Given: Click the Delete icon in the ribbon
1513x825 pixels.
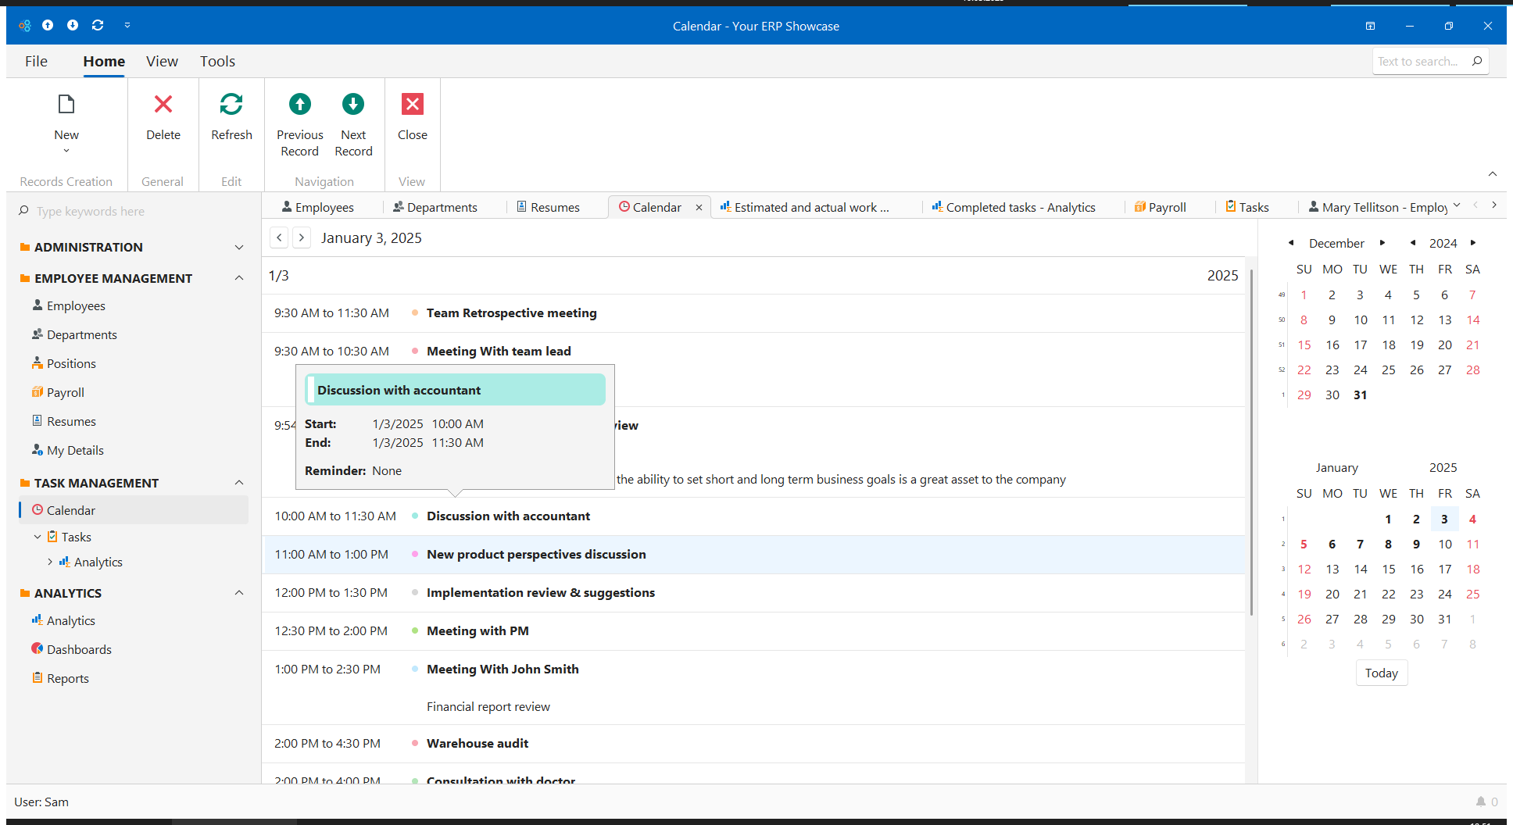Looking at the screenshot, I should 163,105.
